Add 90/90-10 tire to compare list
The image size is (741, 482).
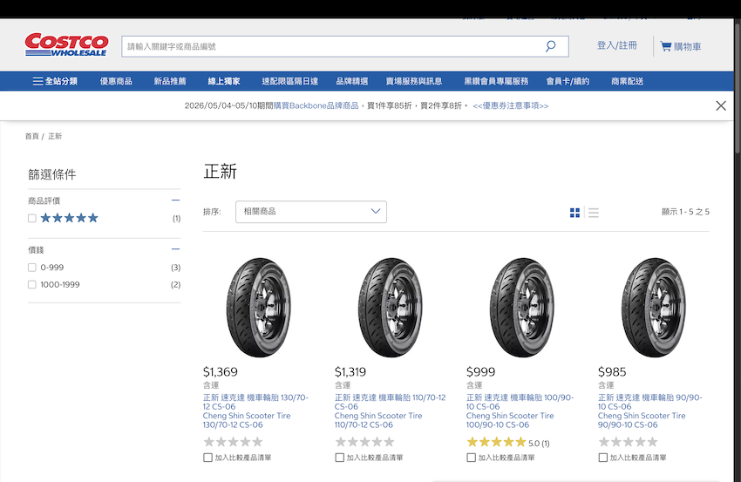[603, 458]
